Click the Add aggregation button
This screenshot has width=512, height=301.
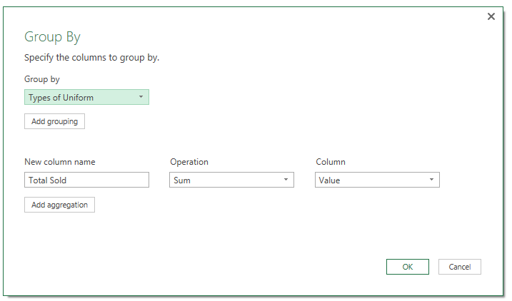coord(59,205)
